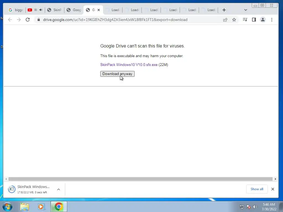Switch to the 'Goog' tab
Screen dimensions: 283x212
74,10
